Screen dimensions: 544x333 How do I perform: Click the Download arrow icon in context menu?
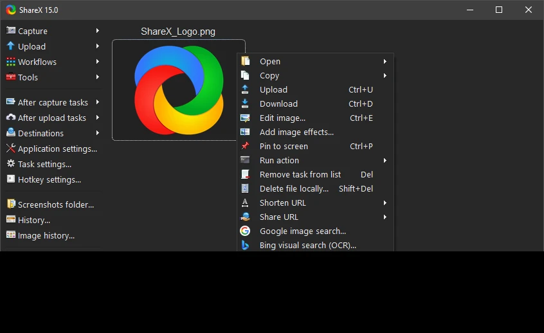coord(245,104)
